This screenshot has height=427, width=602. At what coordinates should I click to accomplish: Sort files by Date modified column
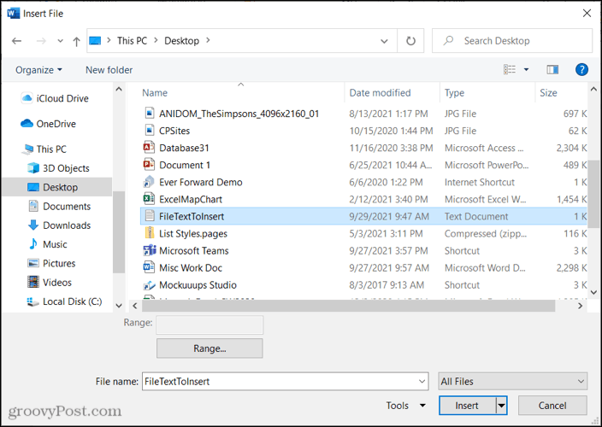point(380,93)
